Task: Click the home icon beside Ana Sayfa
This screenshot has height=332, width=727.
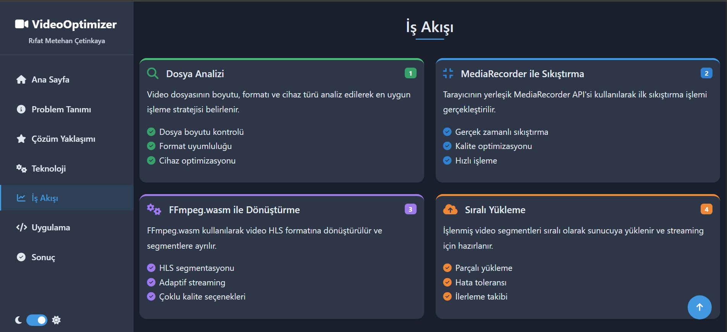Action: 21,79
